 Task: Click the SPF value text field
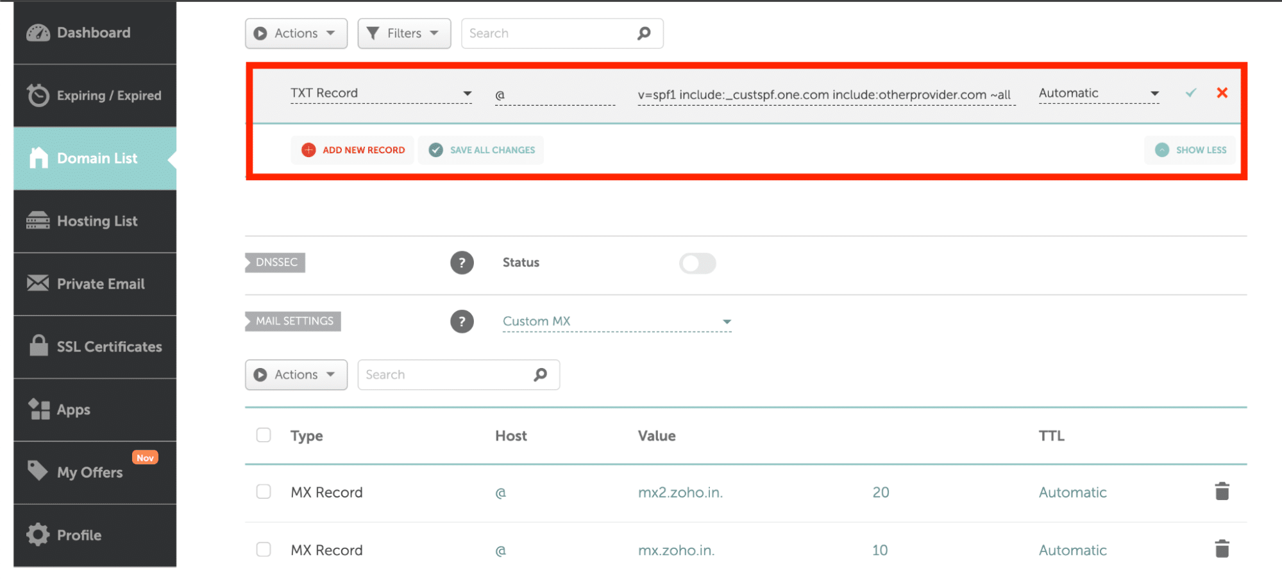(825, 95)
